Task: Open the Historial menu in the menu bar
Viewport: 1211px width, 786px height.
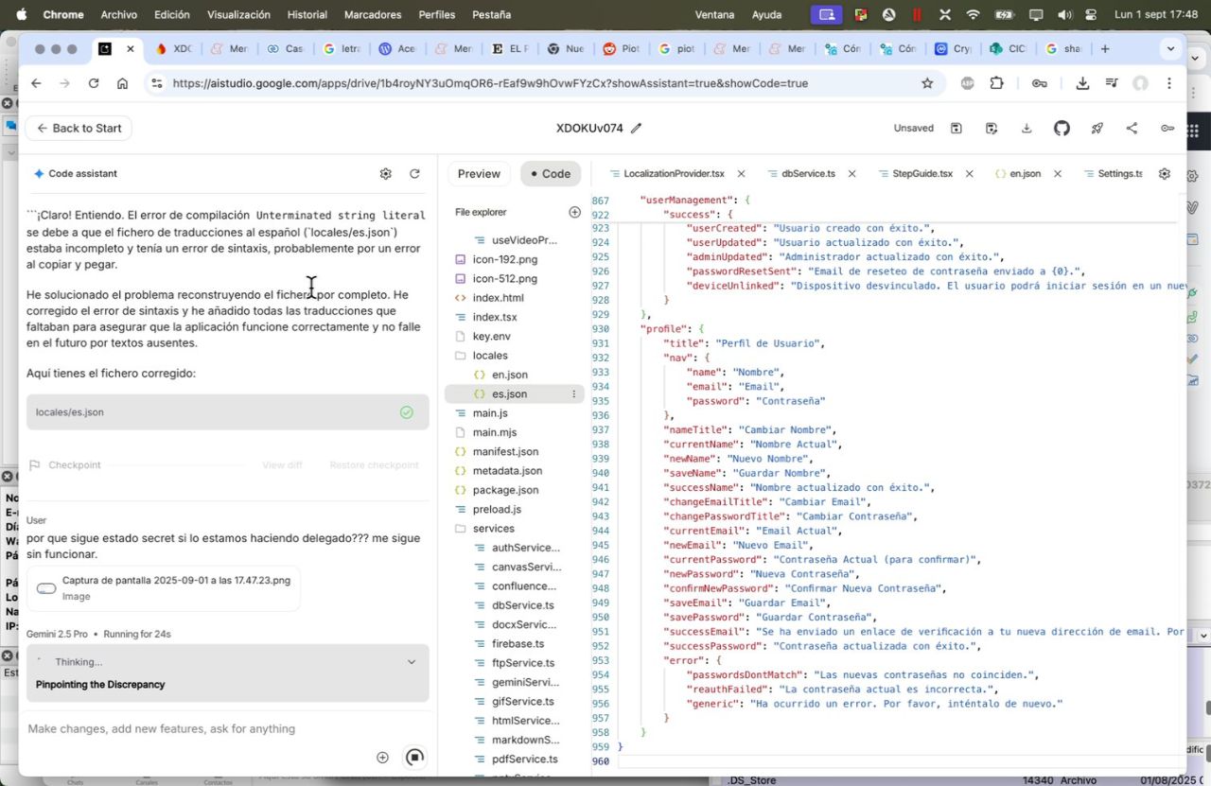Action: 307,15
